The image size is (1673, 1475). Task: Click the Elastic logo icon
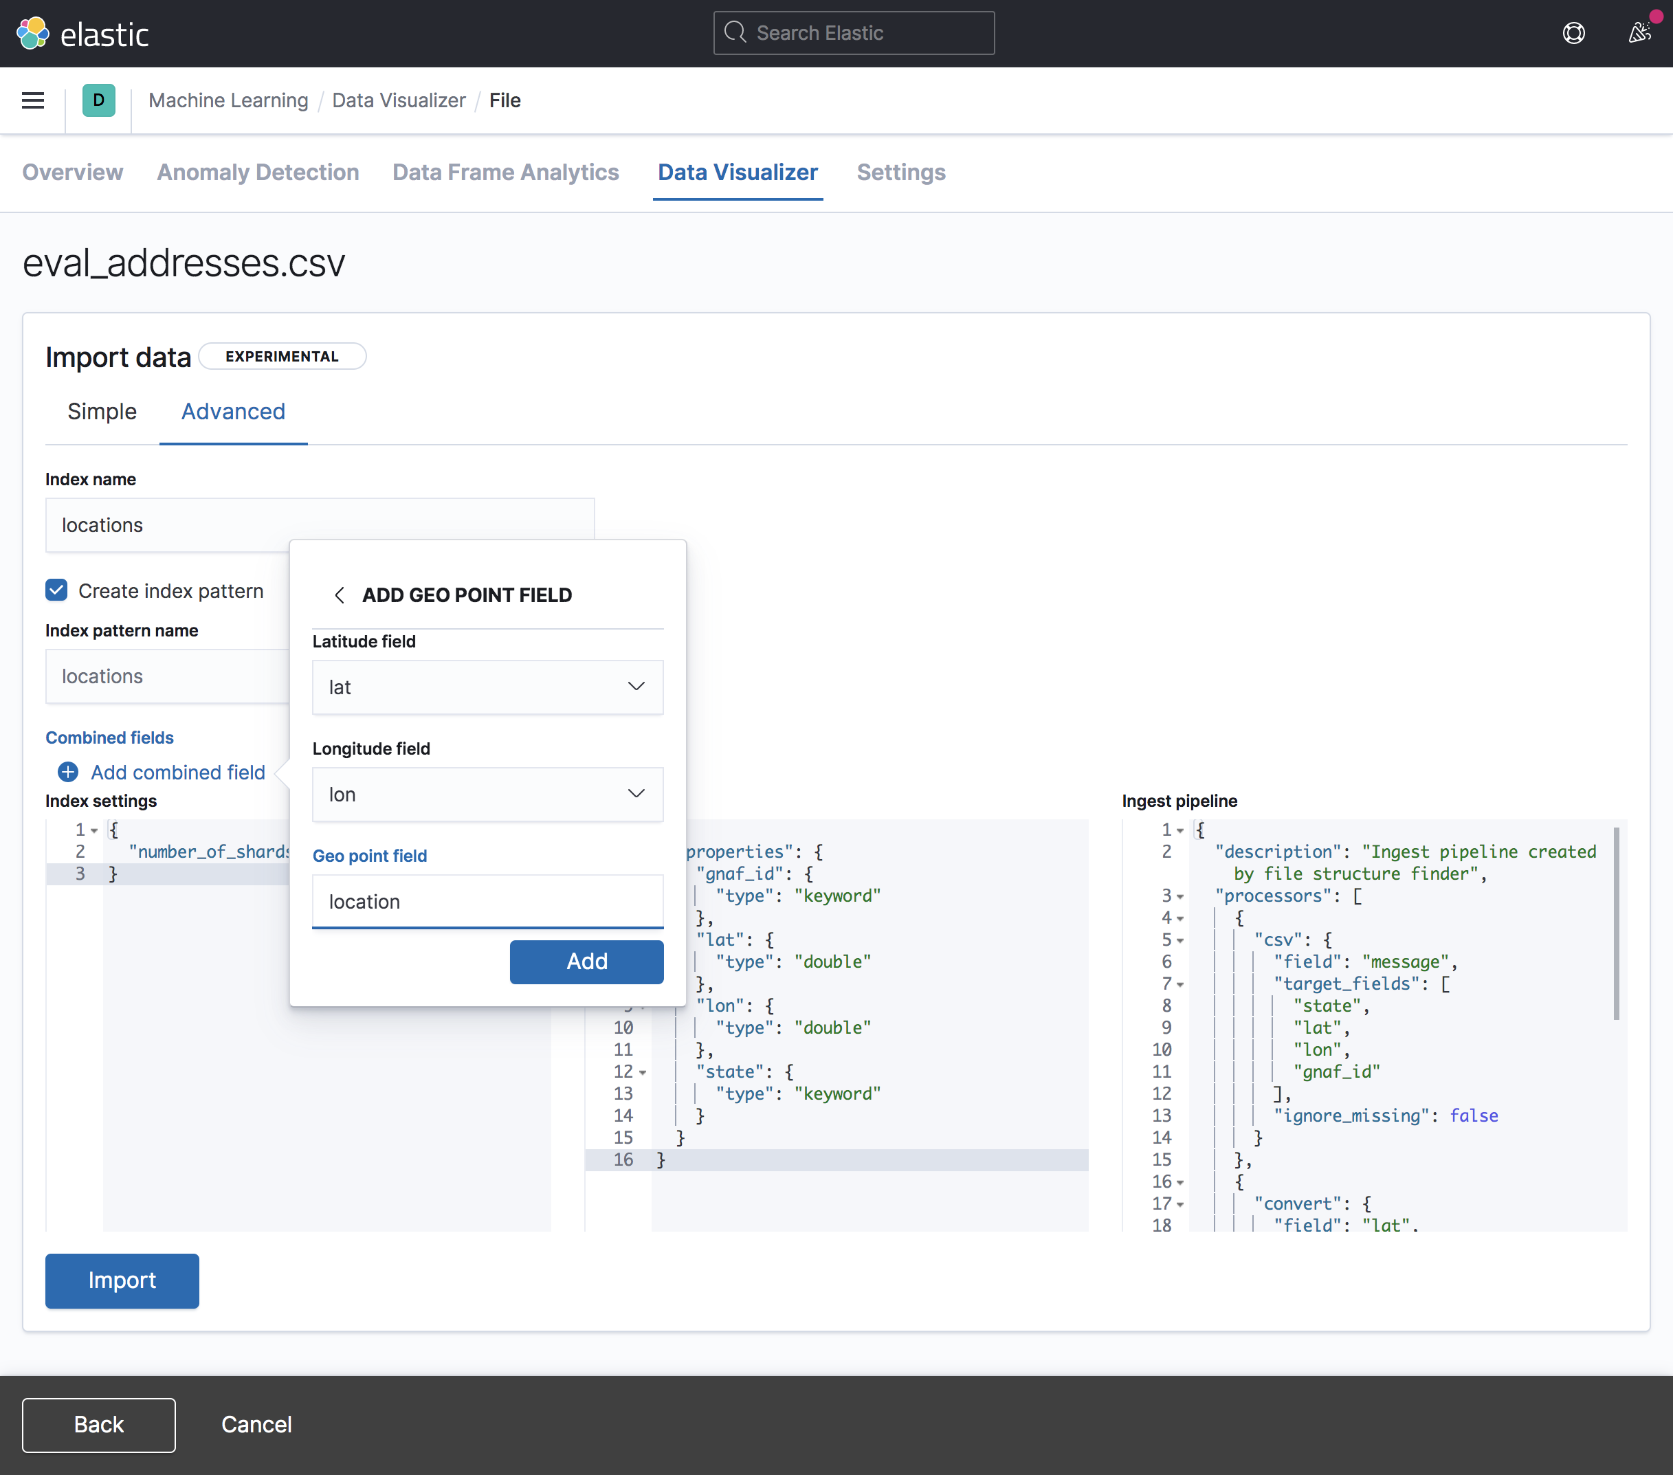click(34, 33)
